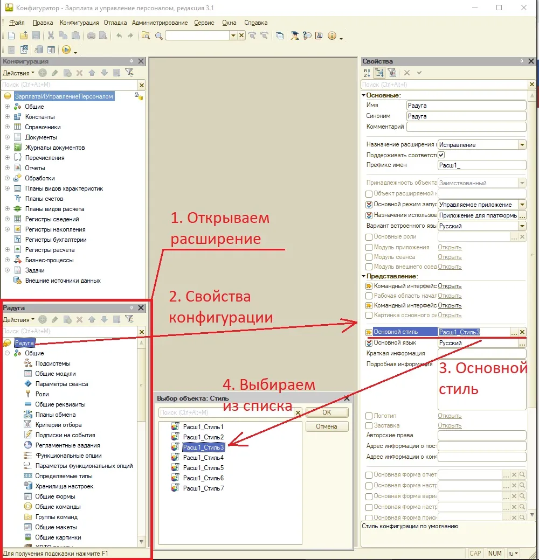539x560 pixels.
Task: Toggle the category tree view icon in Свойства
Action: point(379,73)
